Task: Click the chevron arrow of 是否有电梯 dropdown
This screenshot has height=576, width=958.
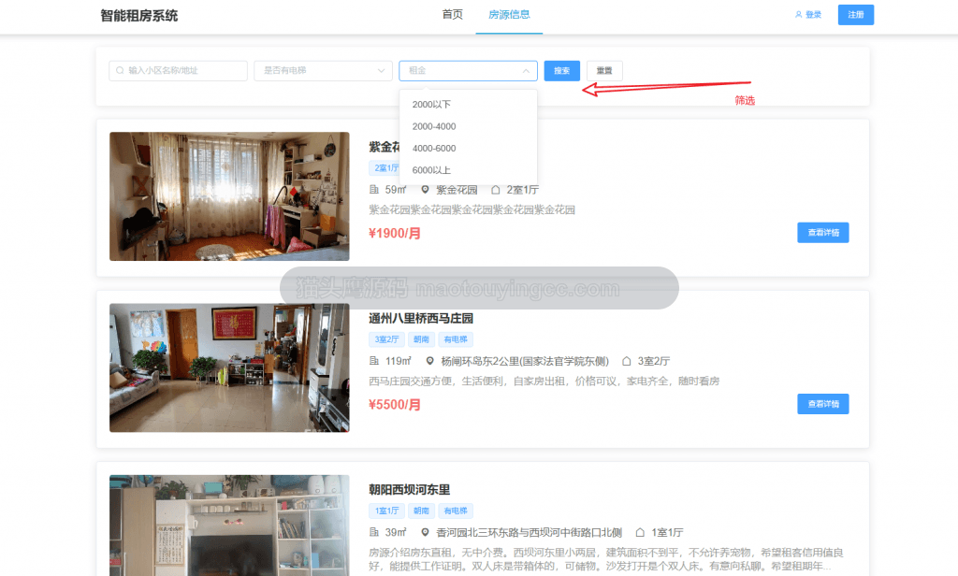Action: [x=382, y=71]
